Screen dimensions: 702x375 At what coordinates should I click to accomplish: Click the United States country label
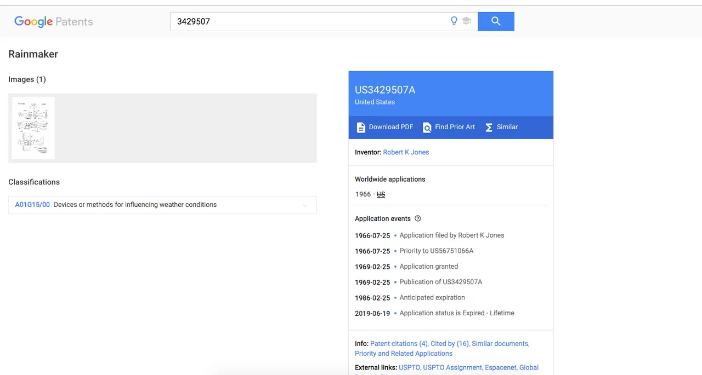point(375,102)
